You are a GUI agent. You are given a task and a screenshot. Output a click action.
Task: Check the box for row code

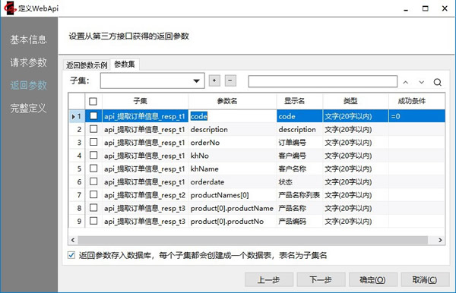pos(93,116)
